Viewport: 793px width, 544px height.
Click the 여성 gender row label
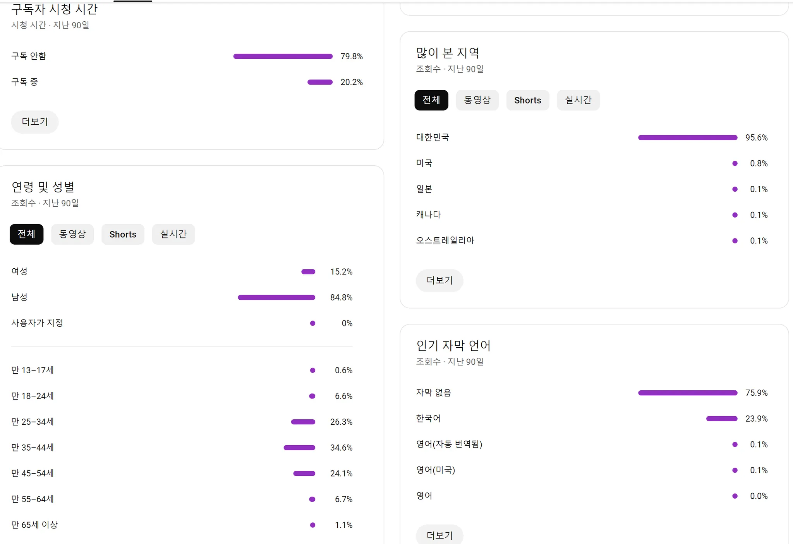[x=19, y=271]
